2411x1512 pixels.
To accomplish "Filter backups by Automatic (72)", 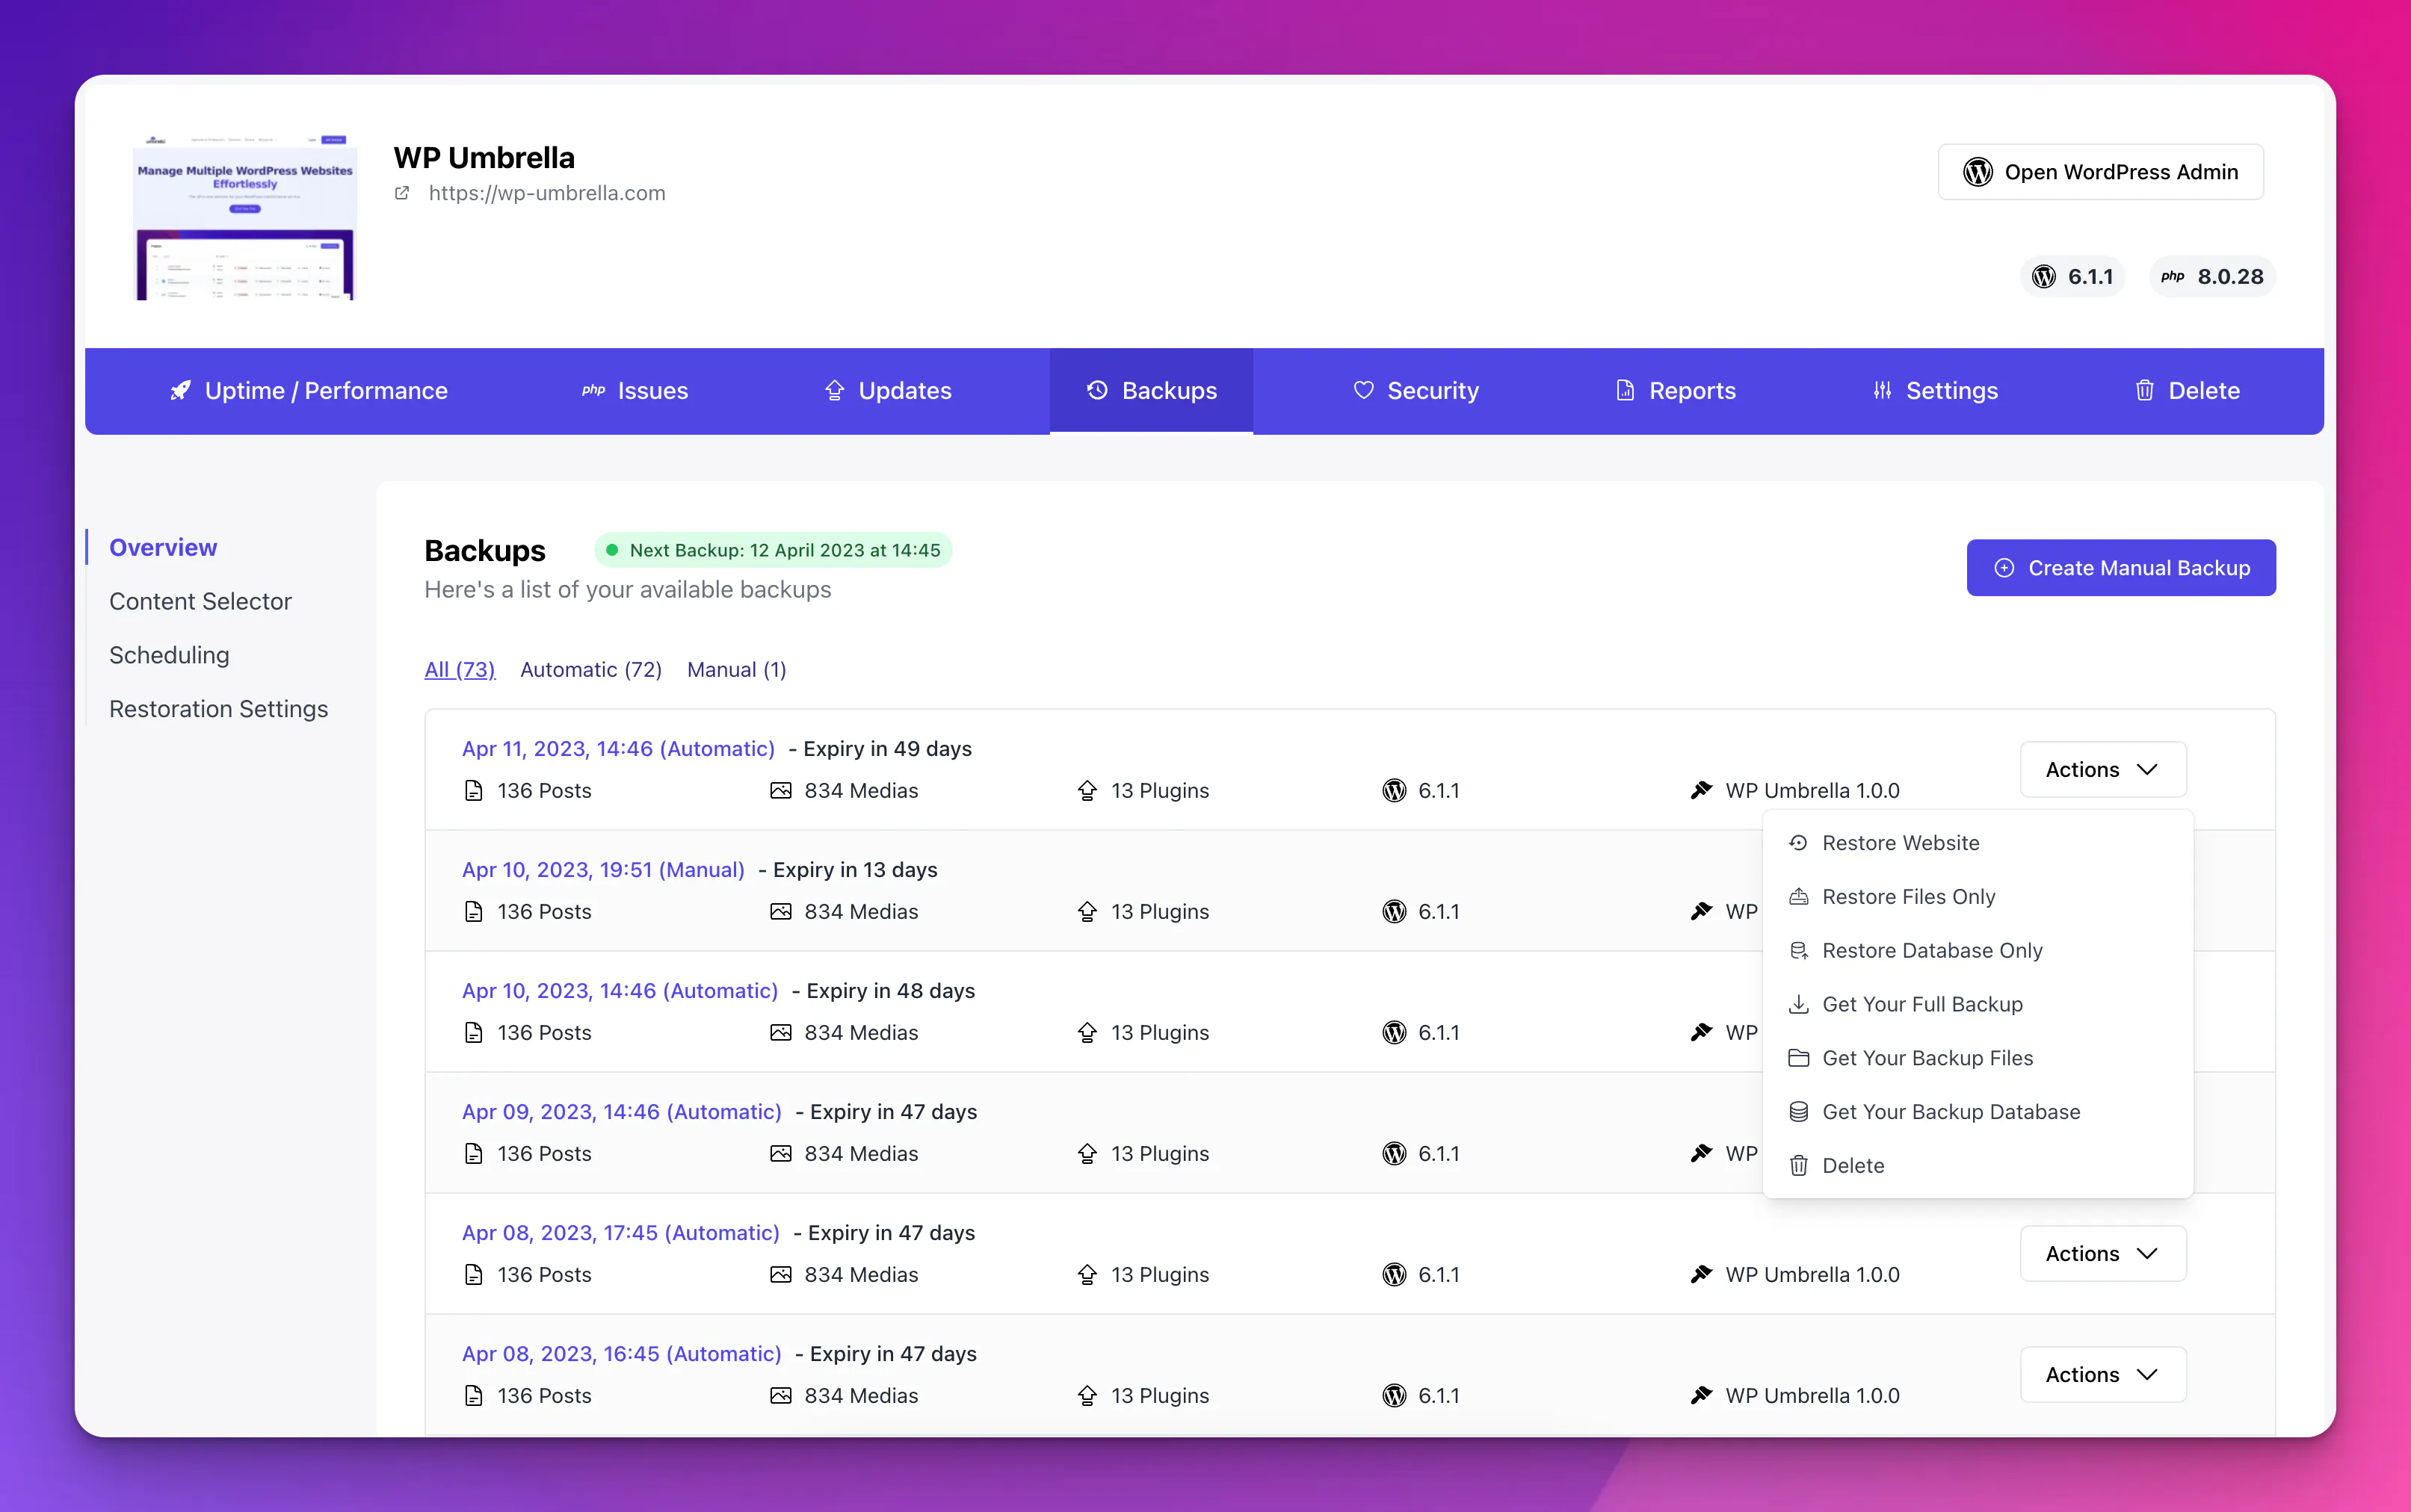I will tap(591, 670).
